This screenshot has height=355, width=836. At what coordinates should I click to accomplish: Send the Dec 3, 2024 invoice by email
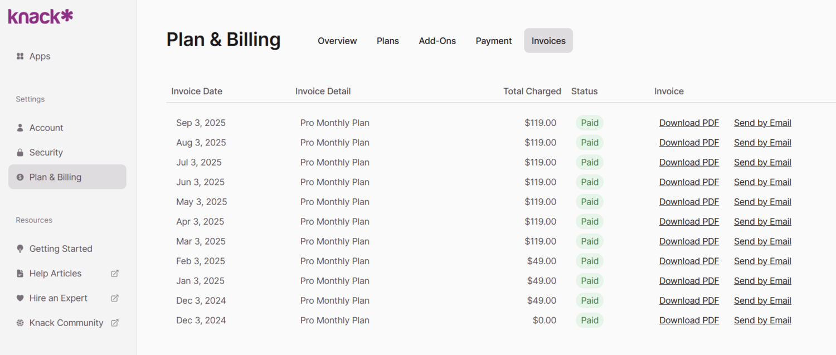(762, 300)
